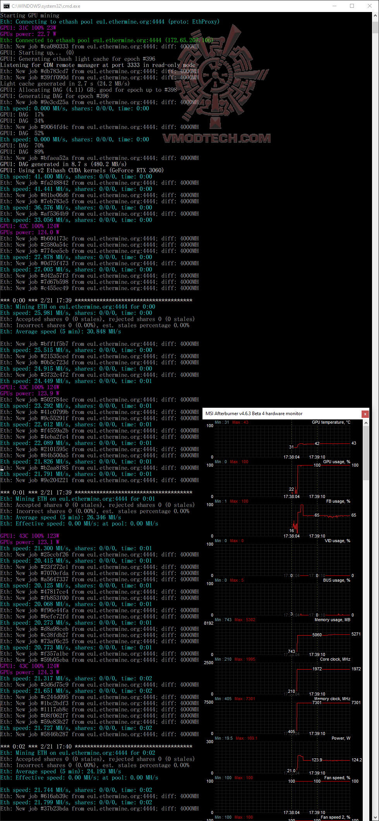
Task: Select the VID usage graph
Action: [x=283, y=560]
